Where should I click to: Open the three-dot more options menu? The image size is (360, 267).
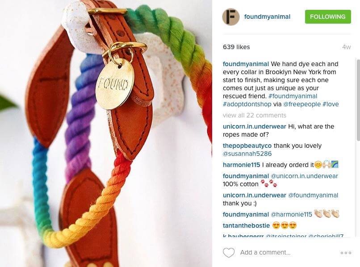click(346, 253)
